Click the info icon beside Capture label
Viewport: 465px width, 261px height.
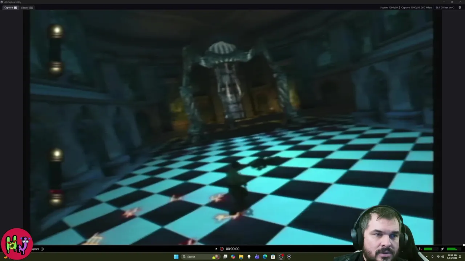(x=42, y=249)
